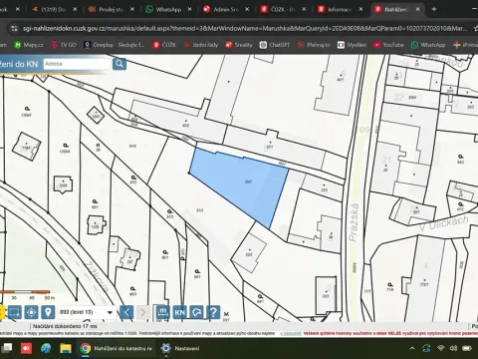Image resolution: width=478 pixels, height=359 pixels.
Task: Close the first WhatsApp browser tab
Action: [189, 9]
